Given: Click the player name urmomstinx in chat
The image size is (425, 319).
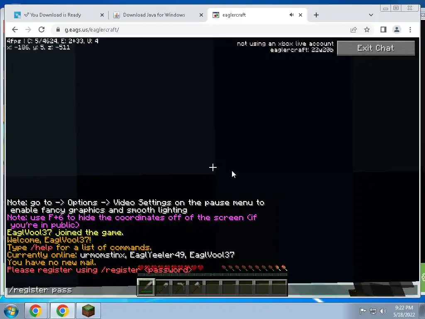Looking at the screenshot, I should coord(103,255).
